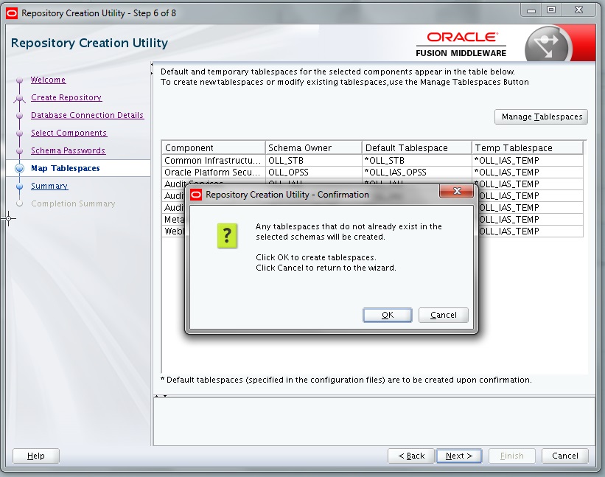605x477 pixels.
Task: Minimize the Repository Creation Utility window
Action: coord(531,11)
